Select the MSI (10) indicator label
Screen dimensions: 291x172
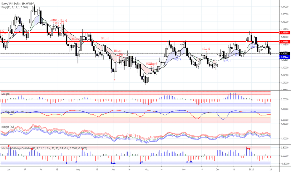pos(5,93)
